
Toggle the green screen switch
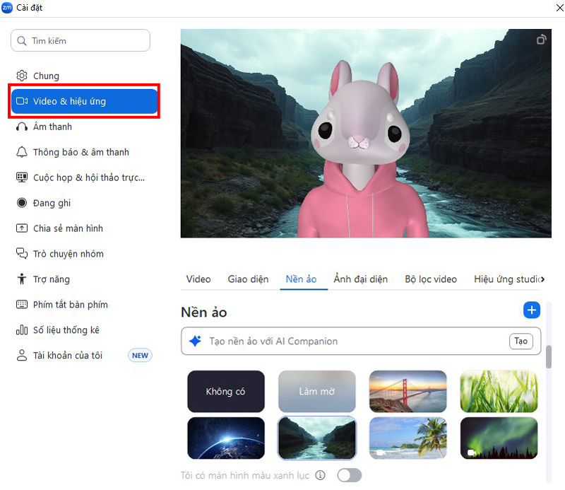click(x=349, y=475)
